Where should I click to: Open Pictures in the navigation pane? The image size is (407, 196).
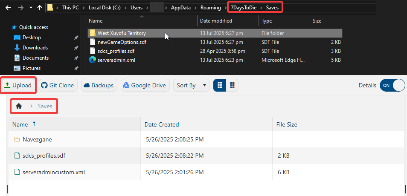(32, 68)
